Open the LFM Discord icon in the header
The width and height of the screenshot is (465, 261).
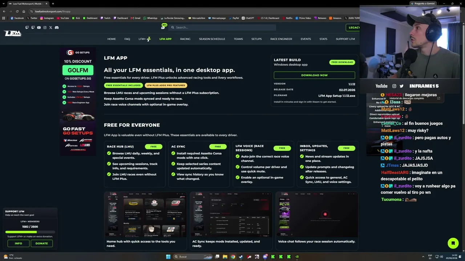[x=57, y=28]
